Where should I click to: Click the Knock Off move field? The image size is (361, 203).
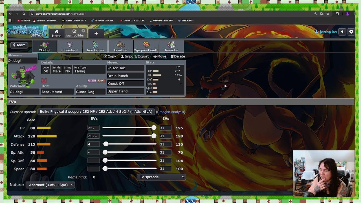(x=126, y=83)
